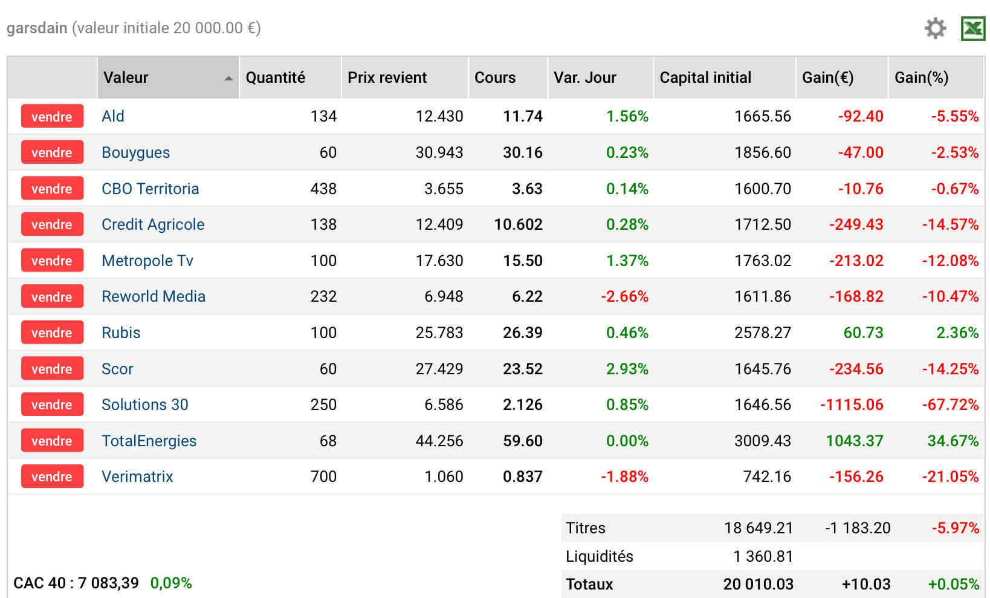Click Ald daily variation 1.56%

click(627, 116)
